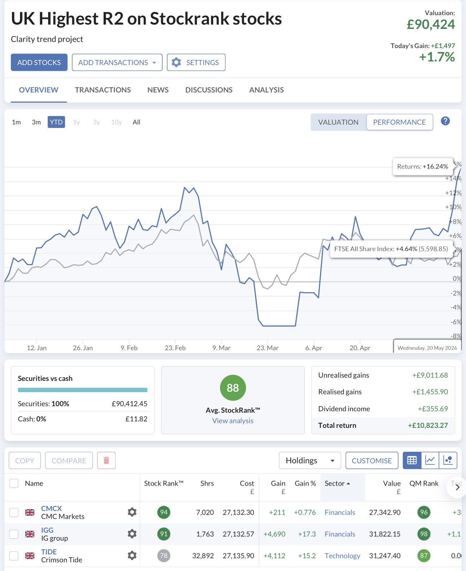The width and height of the screenshot is (466, 571).
Task: Click the Avg. StockRank 88 circle
Action: pyautogui.click(x=233, y=388)
